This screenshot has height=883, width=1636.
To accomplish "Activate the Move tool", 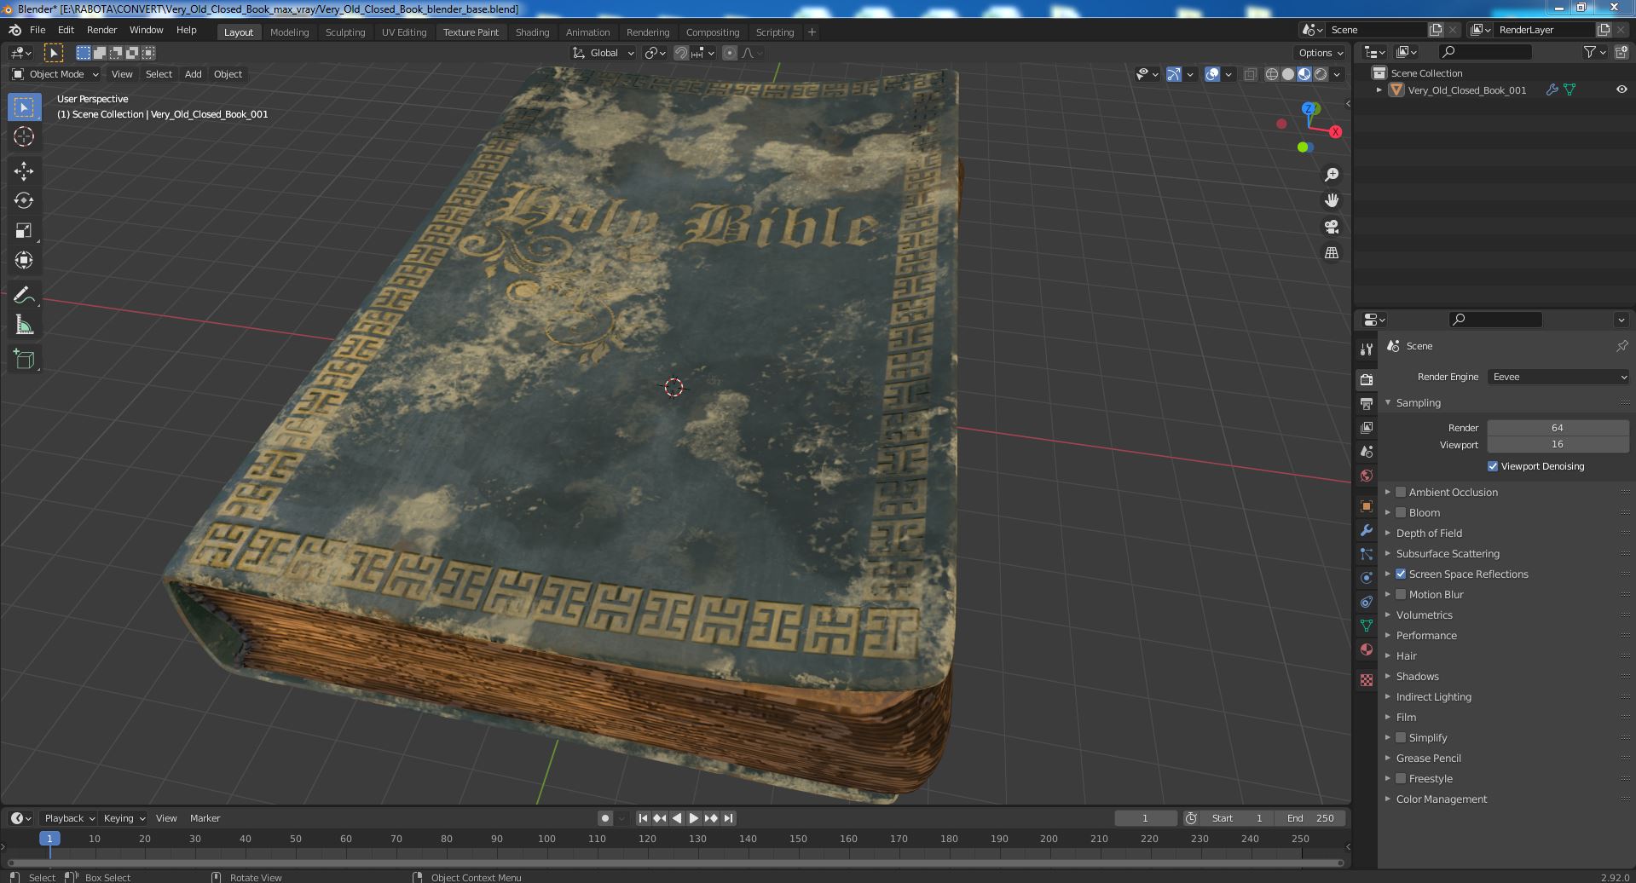I will pos(24,171).
